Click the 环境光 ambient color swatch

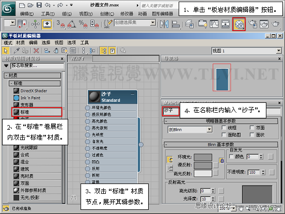point(203,157)
